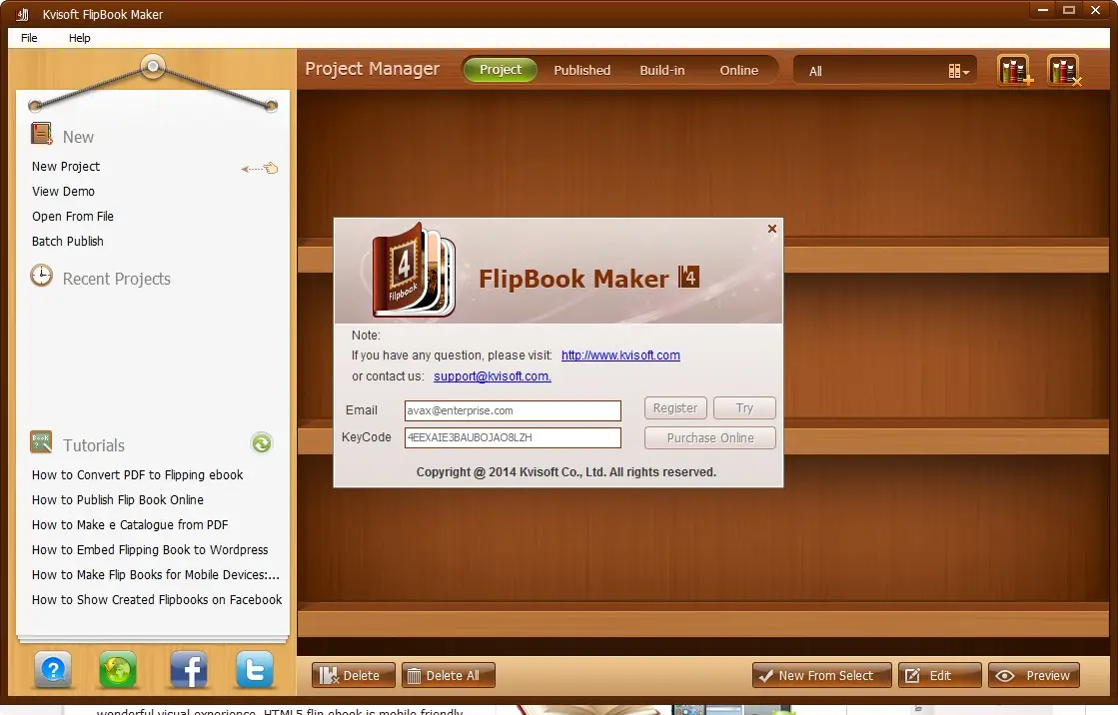
Task: Focus the Email input field
Action: (x=513, y=410)
